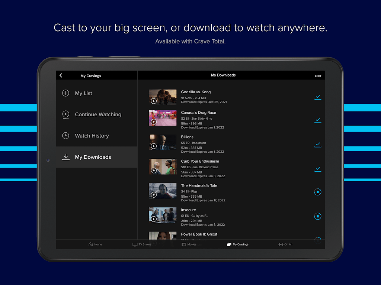
Task: Open the My Cravings tab
Action: (238, 244)
